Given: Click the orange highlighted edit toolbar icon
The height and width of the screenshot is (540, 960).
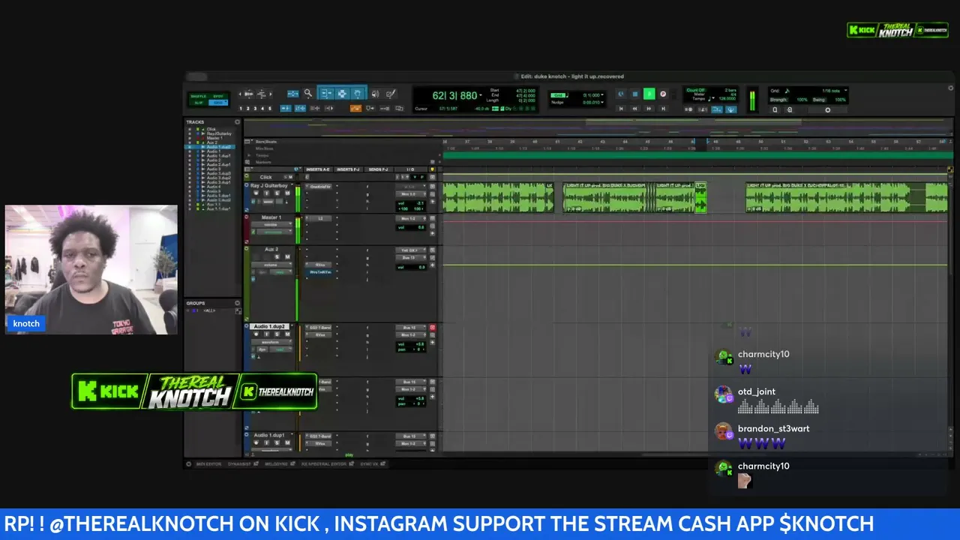Looking at the screenshot, I should [x=355, y=109].
